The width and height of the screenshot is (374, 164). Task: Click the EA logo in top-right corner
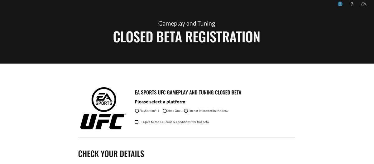pos(363,4)
